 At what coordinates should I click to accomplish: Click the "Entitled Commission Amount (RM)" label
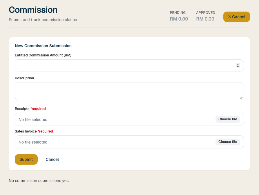click(x=43, y=55)
